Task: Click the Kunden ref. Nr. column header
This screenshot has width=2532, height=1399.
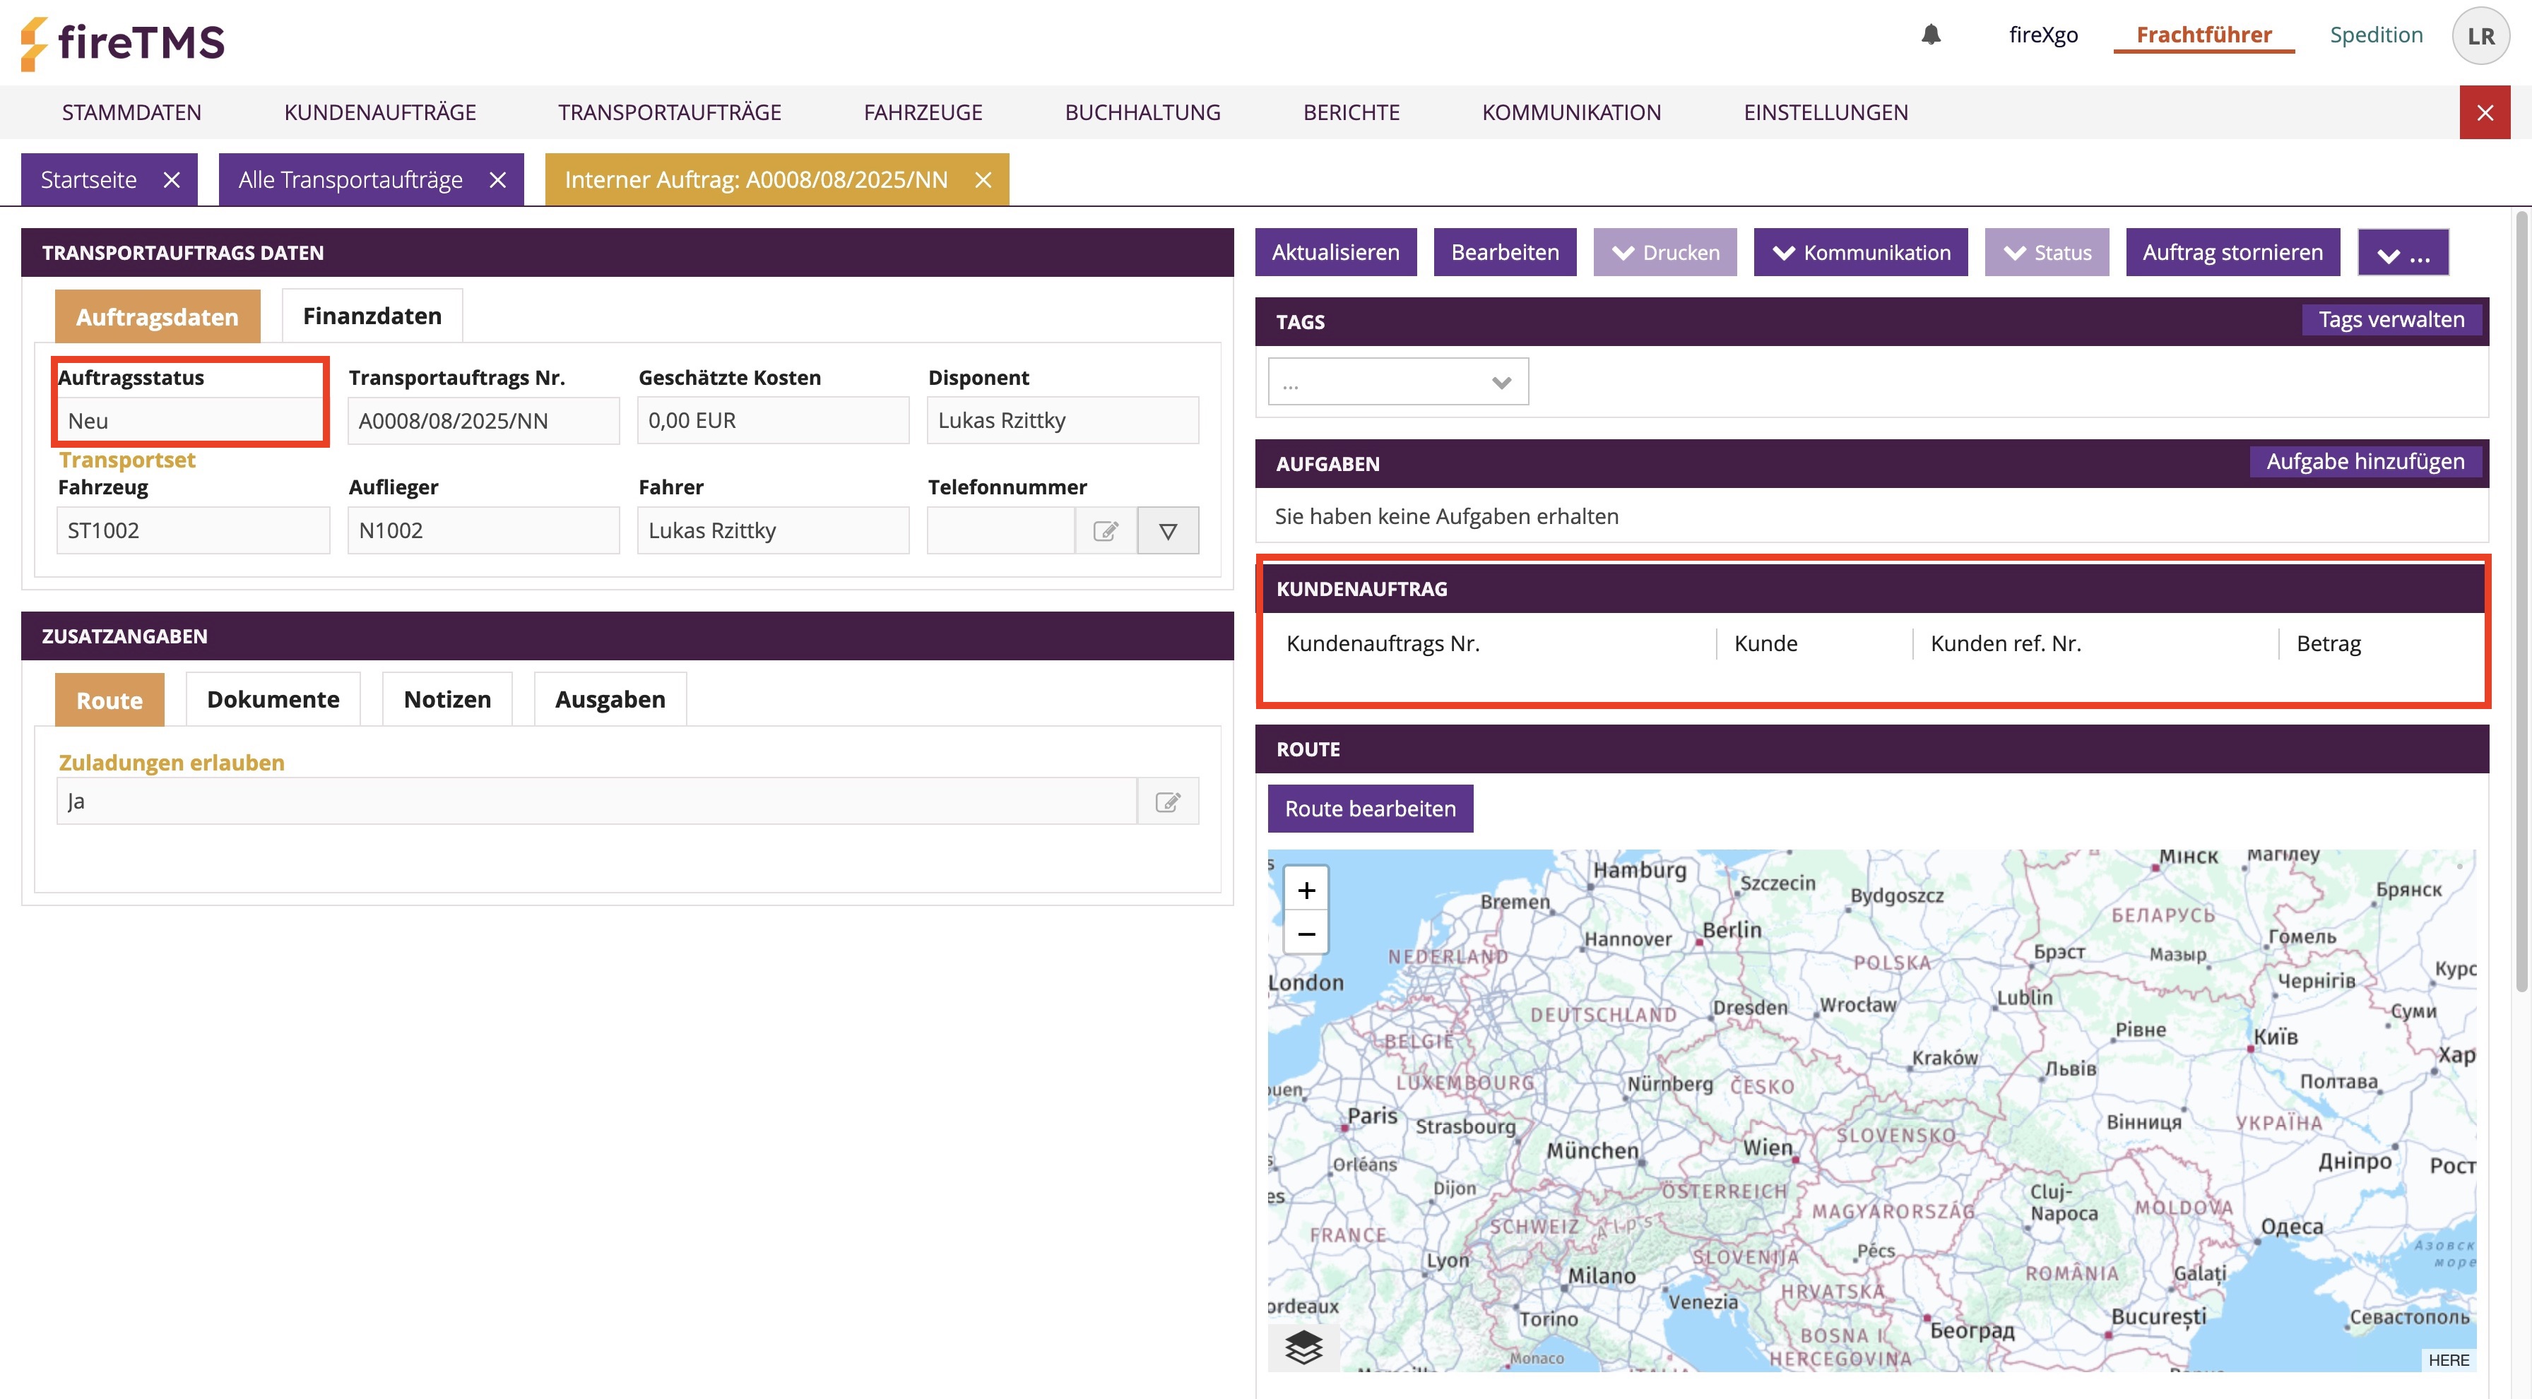Action: point(2005,643)
